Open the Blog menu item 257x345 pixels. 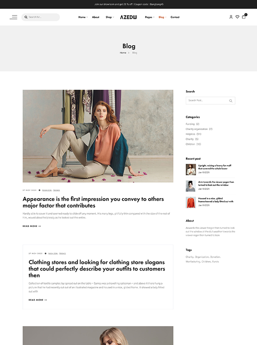pyautogui.click(x=163, y=17)
